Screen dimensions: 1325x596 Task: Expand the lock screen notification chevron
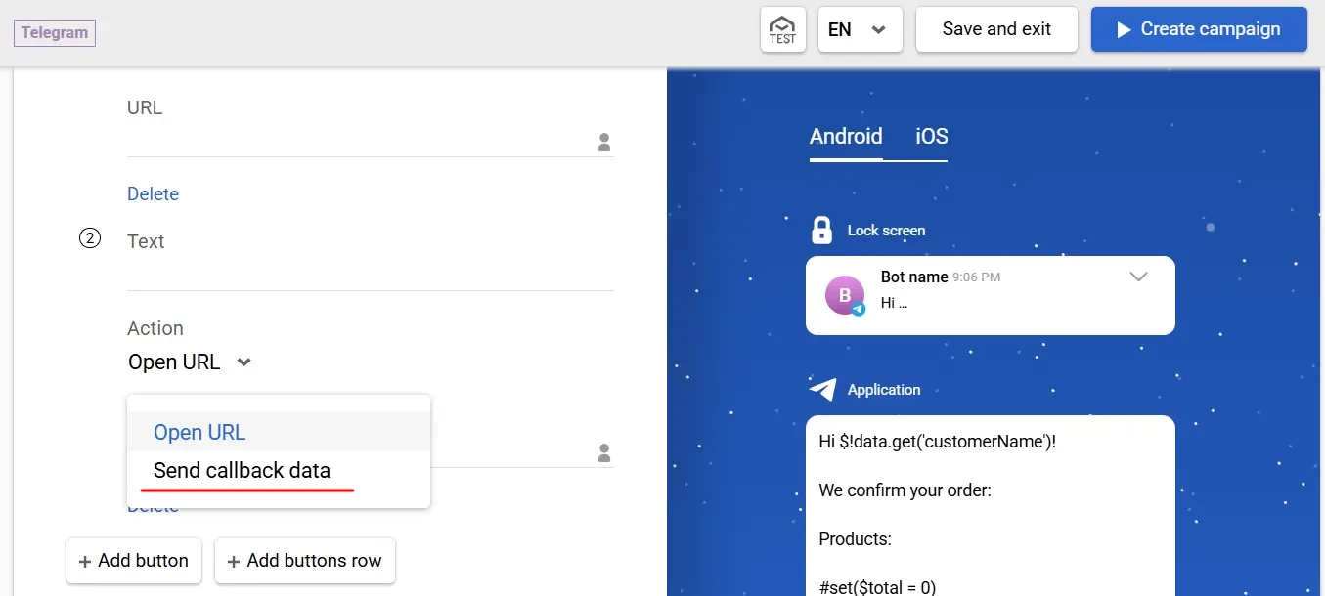point(1138,277)
